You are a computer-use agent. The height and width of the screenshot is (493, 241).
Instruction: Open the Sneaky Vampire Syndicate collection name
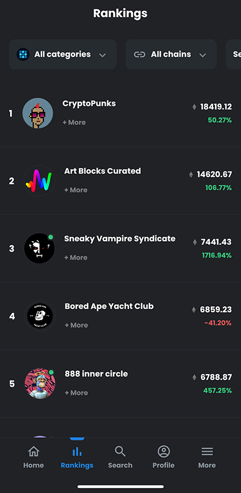click(x=120, y=239)
